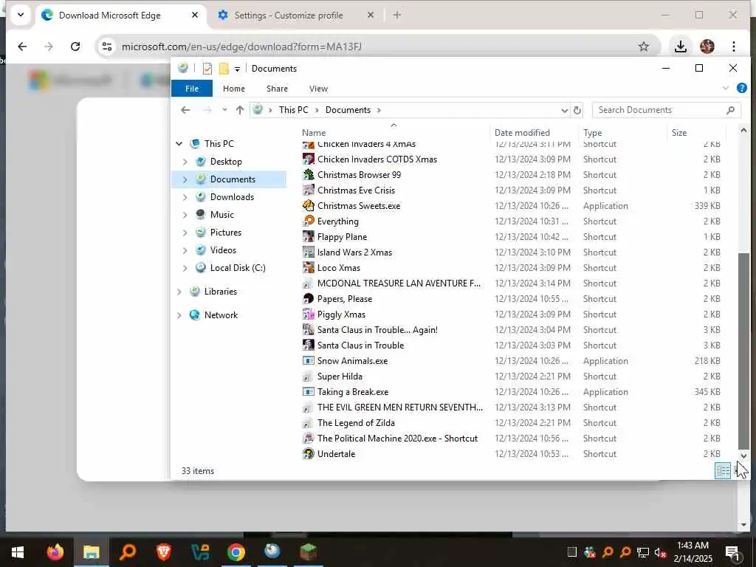Screen dimensions: 756x567
Task: Switch to Details view layout icon
Action: (722, 470)
